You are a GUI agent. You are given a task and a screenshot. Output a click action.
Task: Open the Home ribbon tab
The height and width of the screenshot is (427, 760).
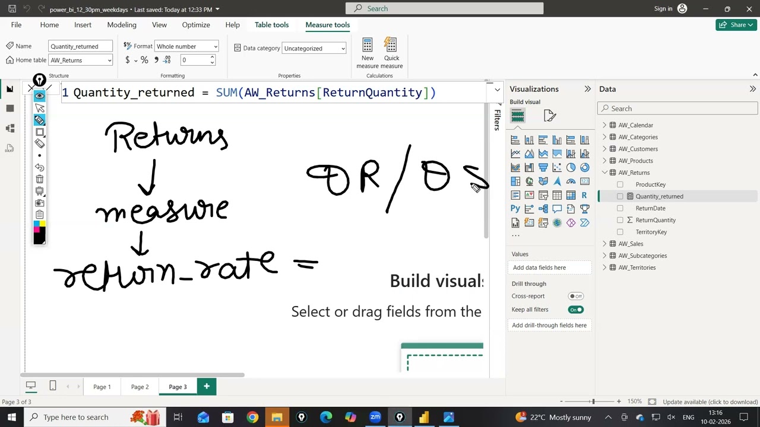[49, 25]
